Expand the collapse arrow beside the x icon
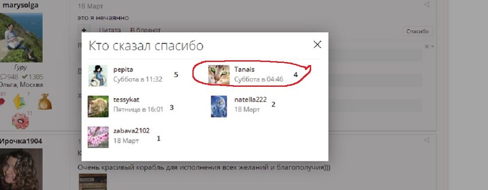Viewport: 488px width, 190px height. (433, 47)
